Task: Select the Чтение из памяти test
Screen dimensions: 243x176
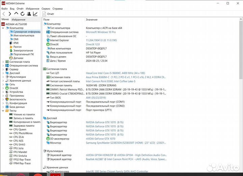Action: 24,115
